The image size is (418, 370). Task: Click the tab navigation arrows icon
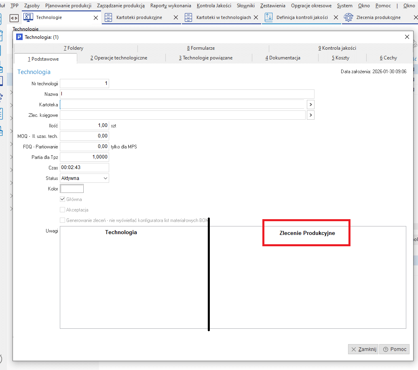point(14,18)
